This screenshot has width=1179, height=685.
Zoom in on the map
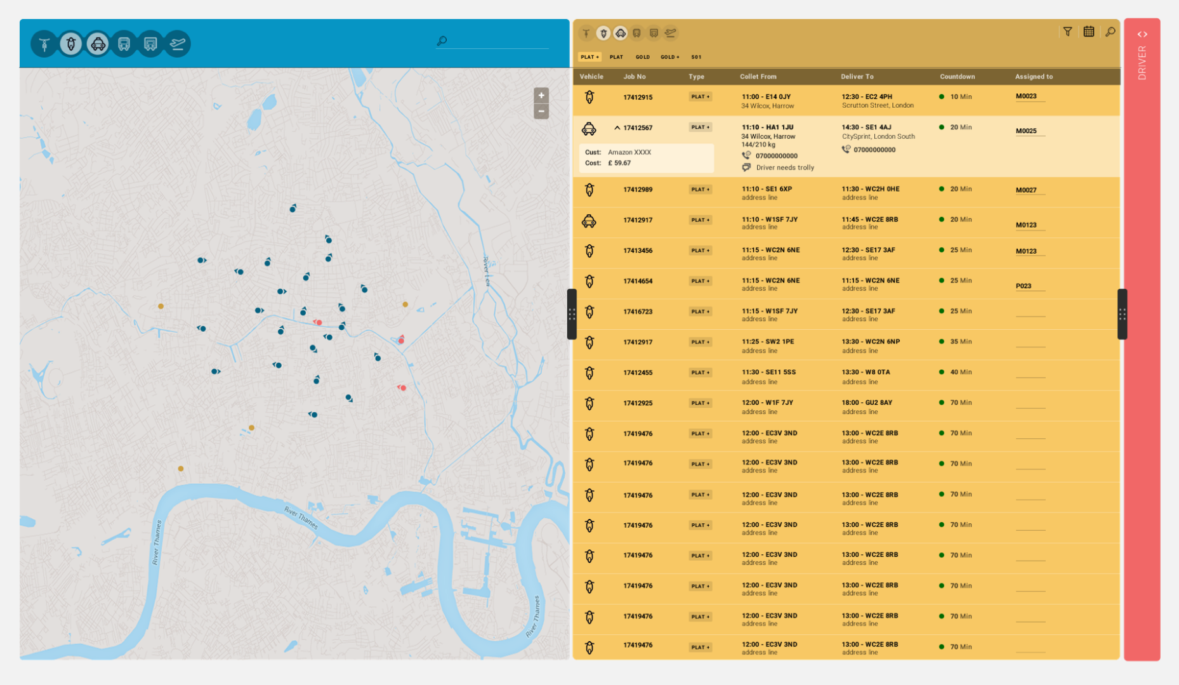coord(541,96)
